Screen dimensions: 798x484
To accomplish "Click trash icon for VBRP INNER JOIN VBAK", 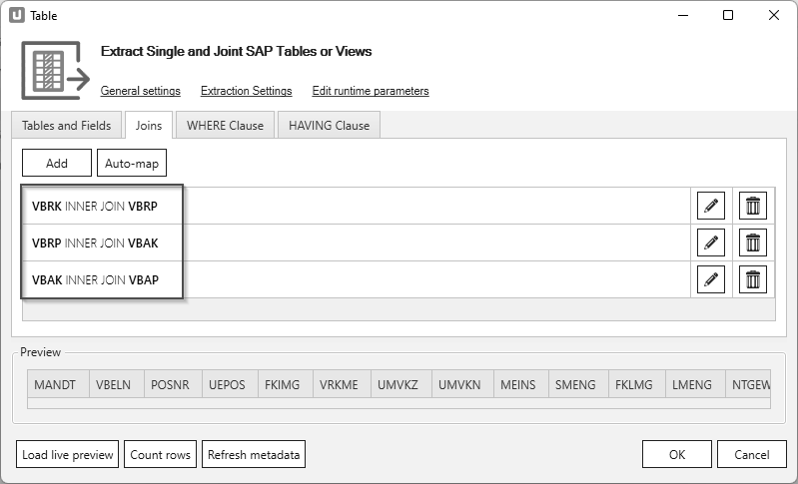I will (753, 242).
